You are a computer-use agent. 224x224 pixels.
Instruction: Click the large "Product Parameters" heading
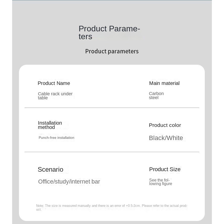[x=109, y=32]
